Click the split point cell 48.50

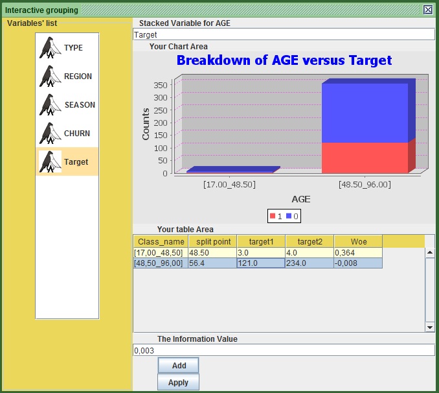pyautogui.click(x=213, y=253)
